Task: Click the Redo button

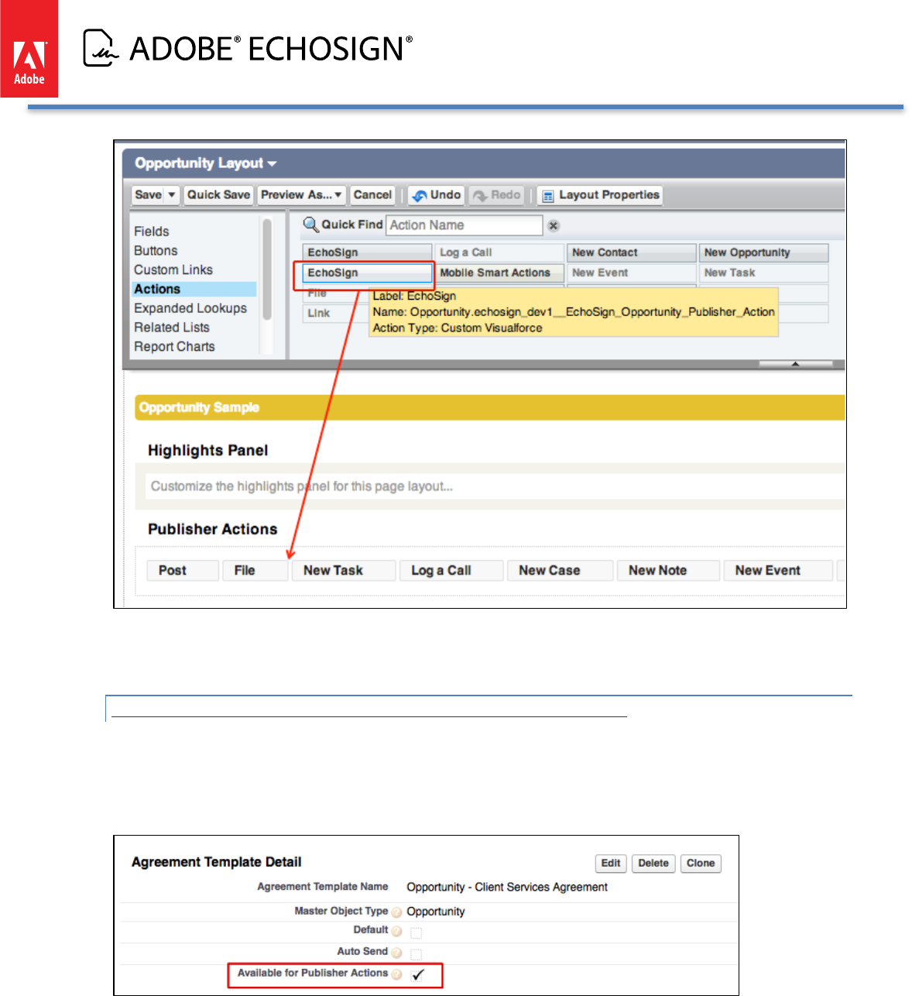Action: (x=496, y=195)
